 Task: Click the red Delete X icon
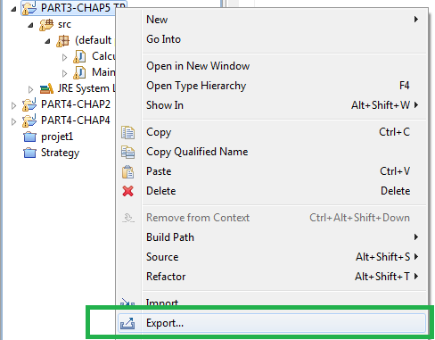[x=127, y=191]
